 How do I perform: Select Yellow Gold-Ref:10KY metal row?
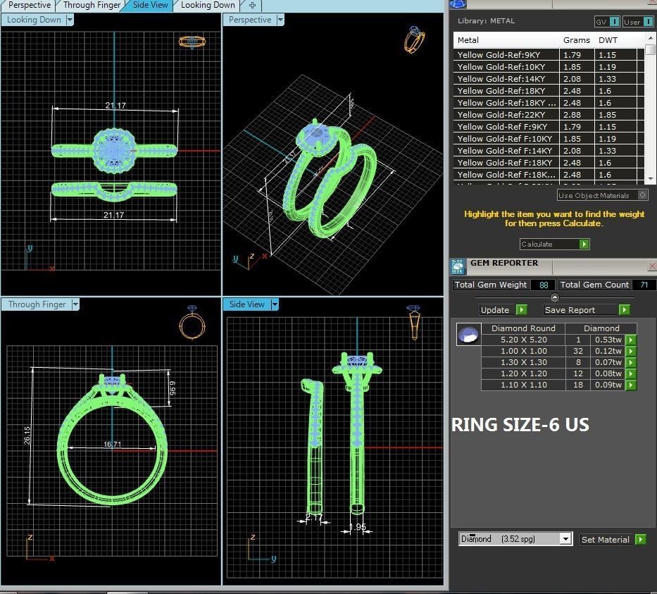[x=549, y=67]
